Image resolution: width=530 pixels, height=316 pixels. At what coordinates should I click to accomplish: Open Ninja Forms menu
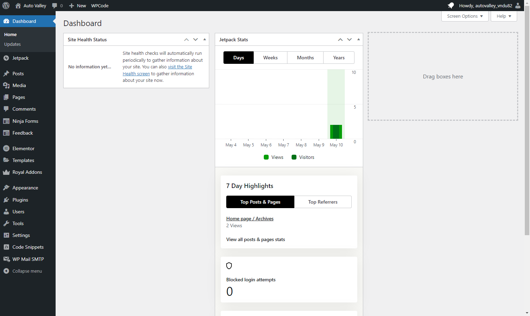click(x=28, y=121)
